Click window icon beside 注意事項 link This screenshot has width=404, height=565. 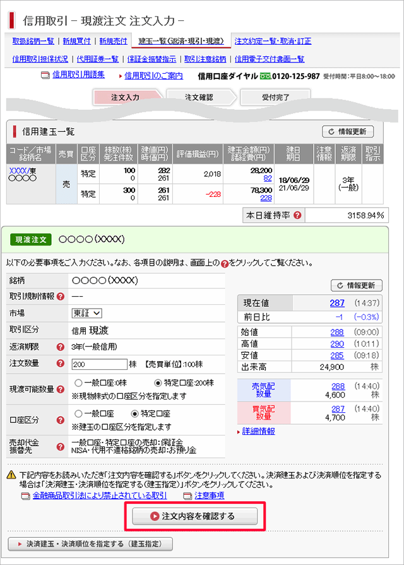pyautogui.click(x=187, y=496)
